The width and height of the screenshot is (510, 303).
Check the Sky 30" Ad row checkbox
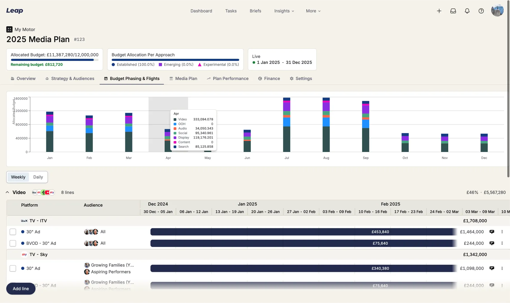pos(13,268)
